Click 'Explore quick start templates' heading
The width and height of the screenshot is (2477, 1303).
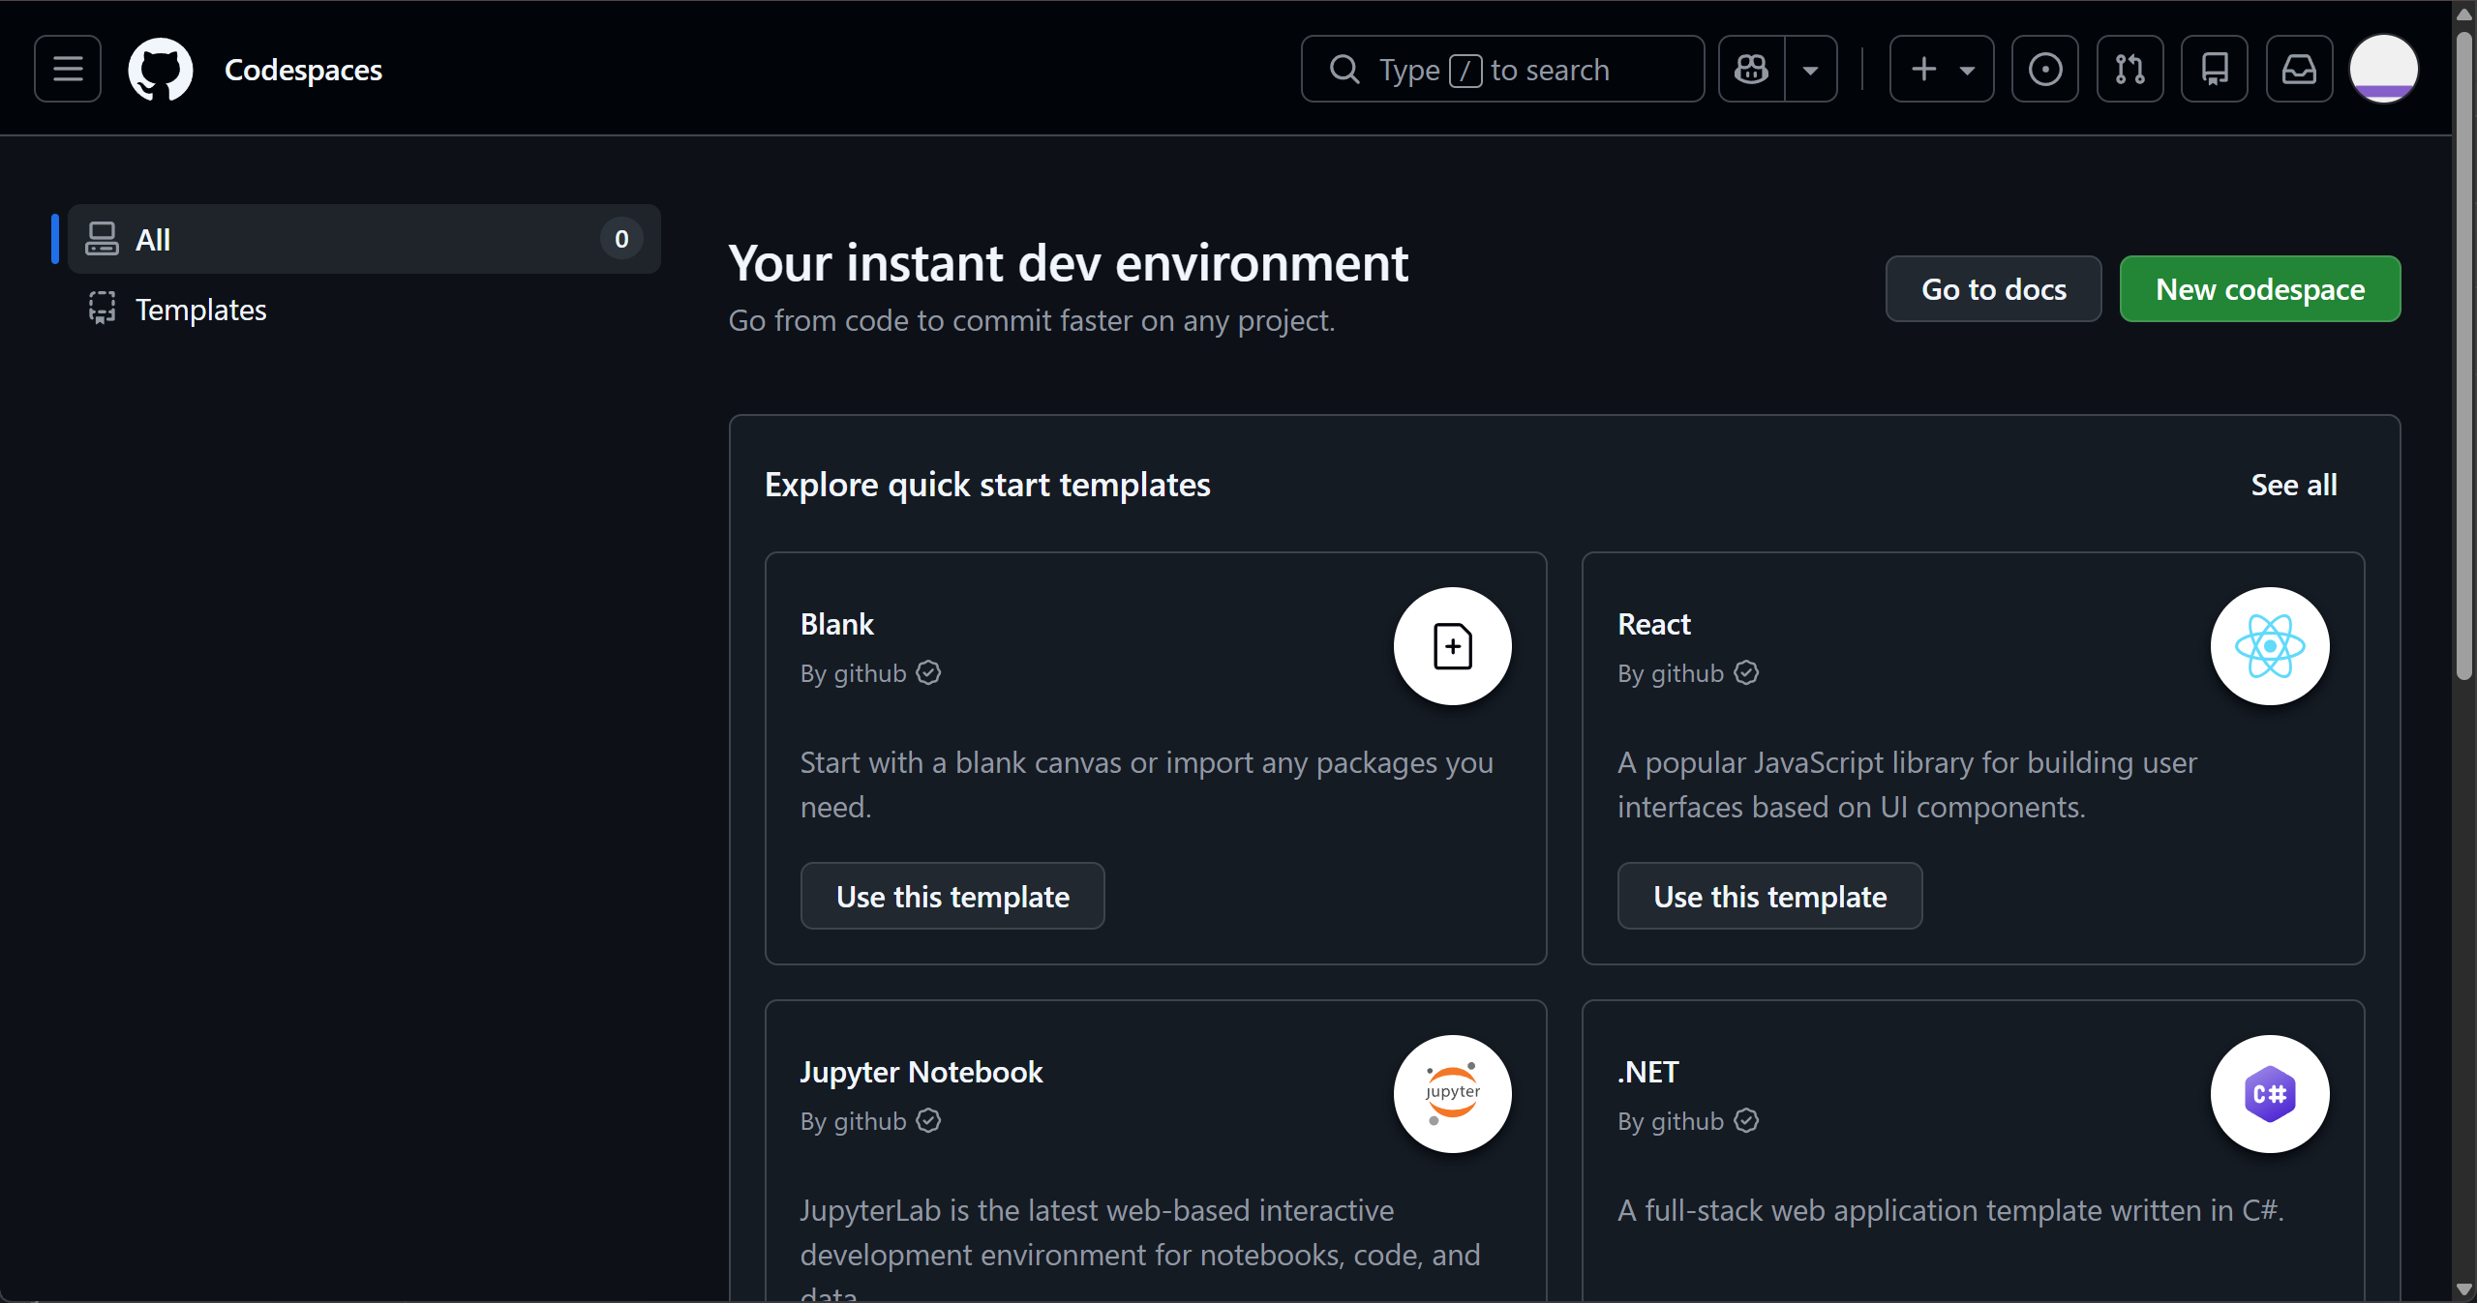tap(987, 485)
